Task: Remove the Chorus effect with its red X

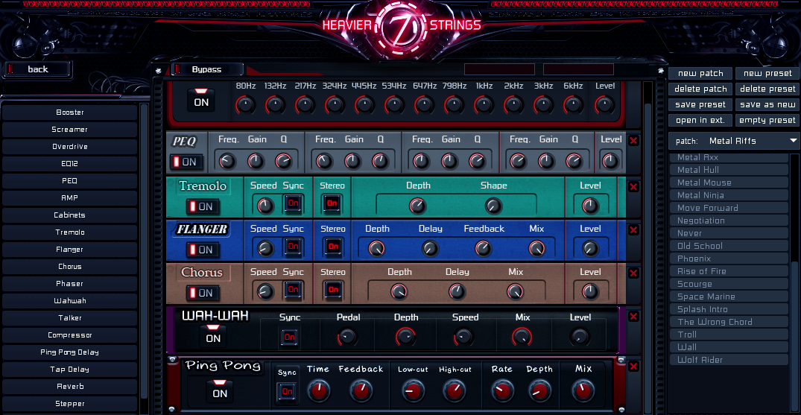Action: pyautogui.click(x=633, y=273)
